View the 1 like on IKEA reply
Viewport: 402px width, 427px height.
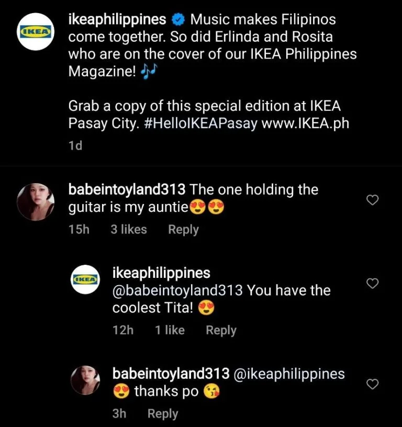tap(170, 330)
